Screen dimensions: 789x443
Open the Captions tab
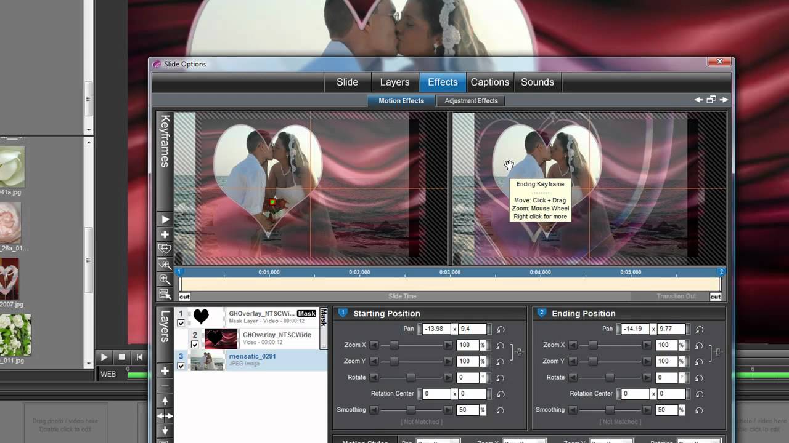coord(490,82)
